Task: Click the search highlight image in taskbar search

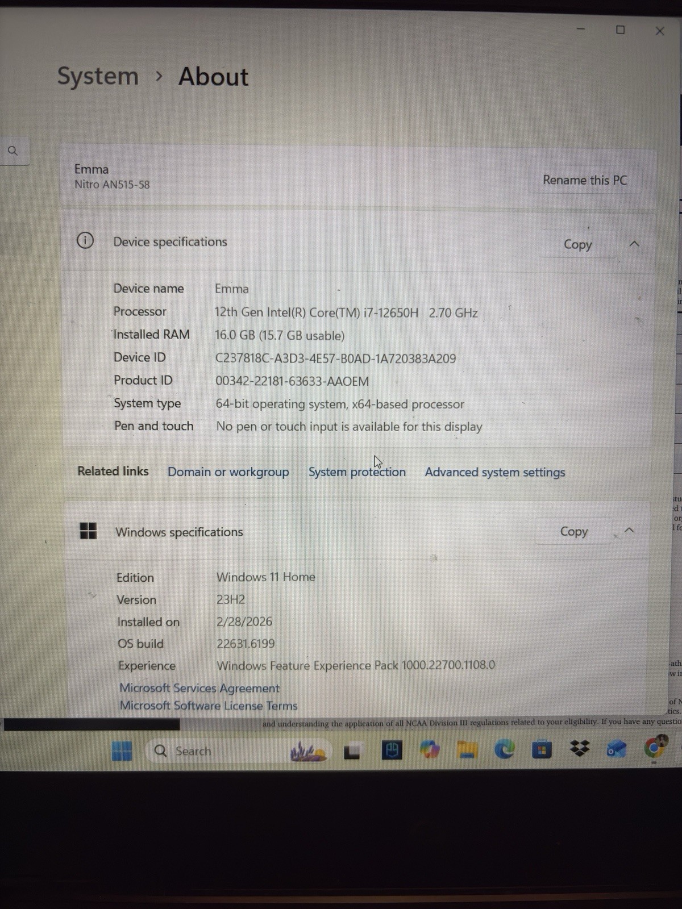Action: pos(309,751)
